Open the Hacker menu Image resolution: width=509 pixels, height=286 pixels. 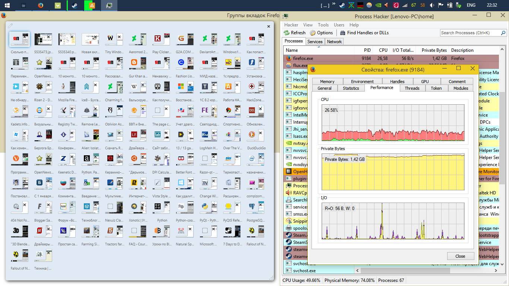click(291, 25)
